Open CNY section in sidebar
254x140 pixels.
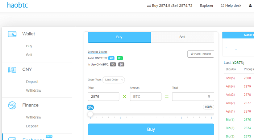tap(27, 70)
